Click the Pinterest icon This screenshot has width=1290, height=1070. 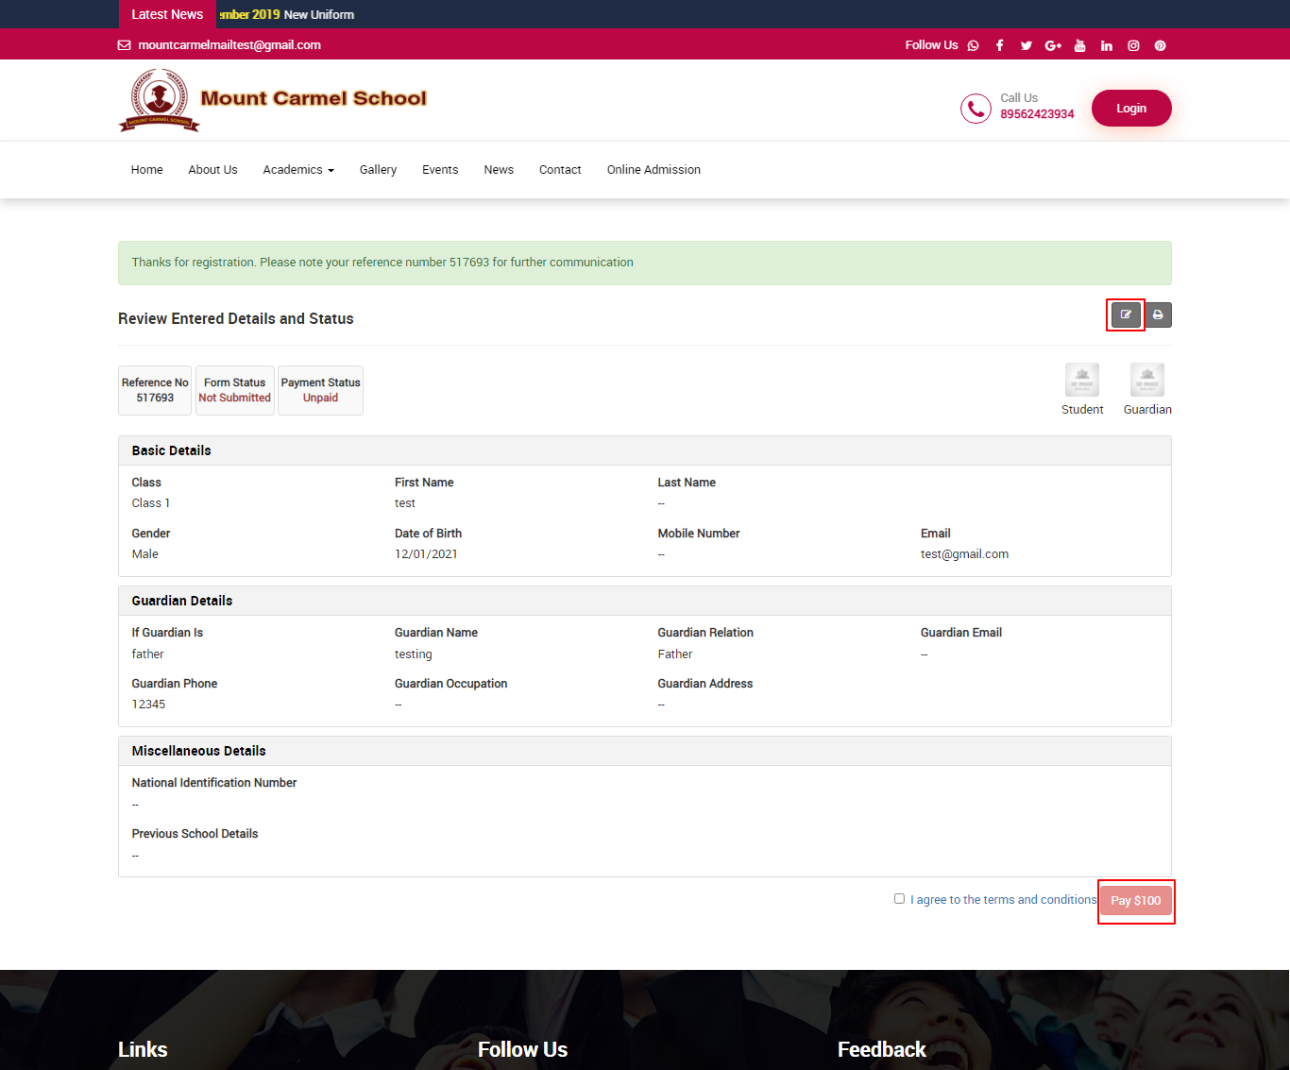[x=1160, y=45]
